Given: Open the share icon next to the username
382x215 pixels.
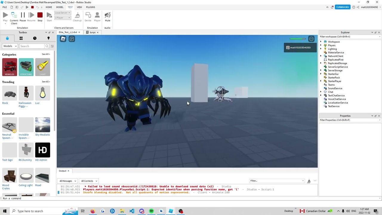Looking at the screenshot, I should pyautogui.click(x=358, y=7).
